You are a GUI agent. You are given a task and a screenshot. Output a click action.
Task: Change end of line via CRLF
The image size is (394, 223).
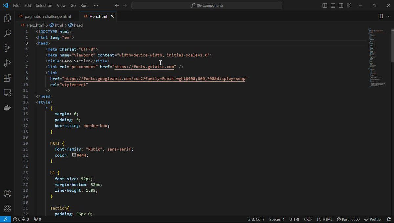(x=308, y=219)
